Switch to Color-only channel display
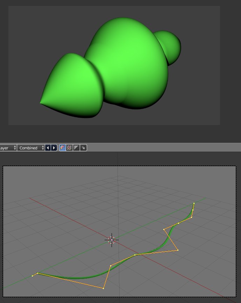 pos(69,148)
